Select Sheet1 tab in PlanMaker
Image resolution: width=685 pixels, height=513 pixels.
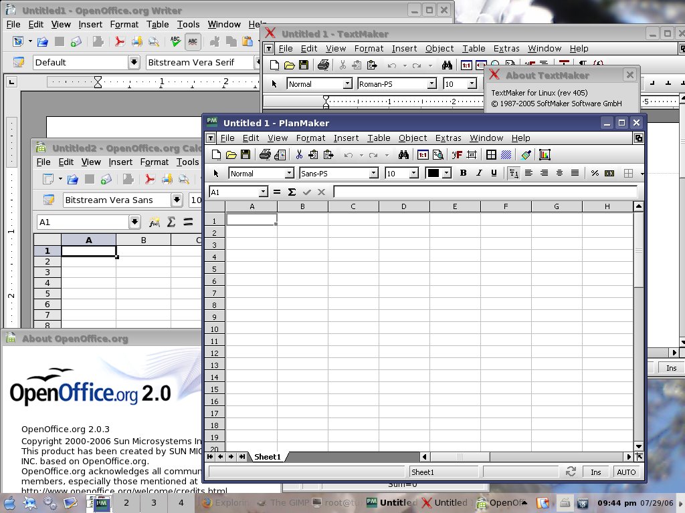(x=268, y=457)
